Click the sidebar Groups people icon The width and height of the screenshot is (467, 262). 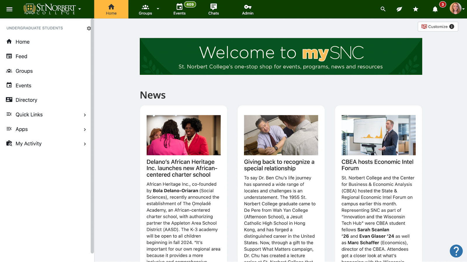[9, 71]
